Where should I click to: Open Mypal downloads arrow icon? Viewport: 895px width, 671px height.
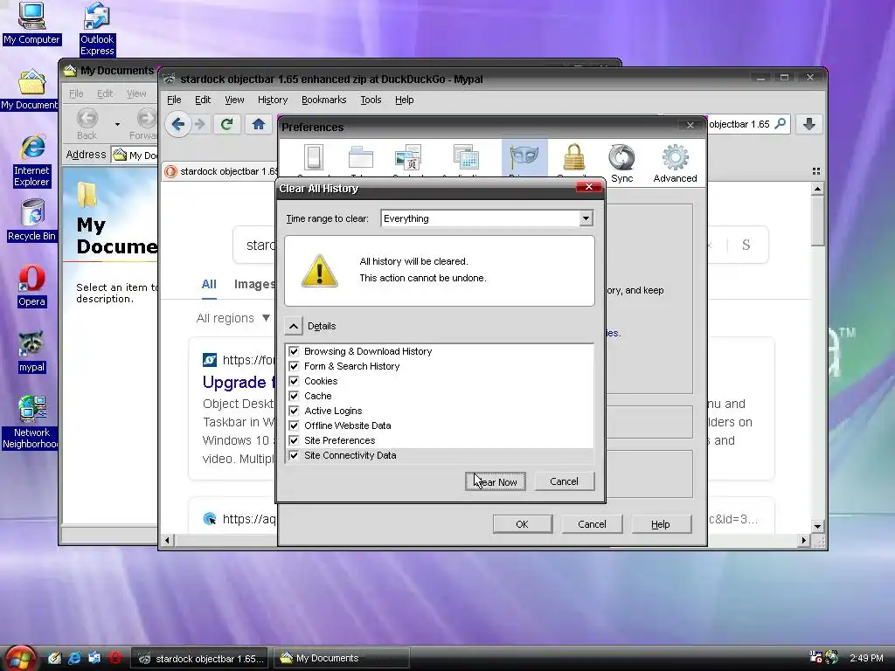click(x=808, y=124)
